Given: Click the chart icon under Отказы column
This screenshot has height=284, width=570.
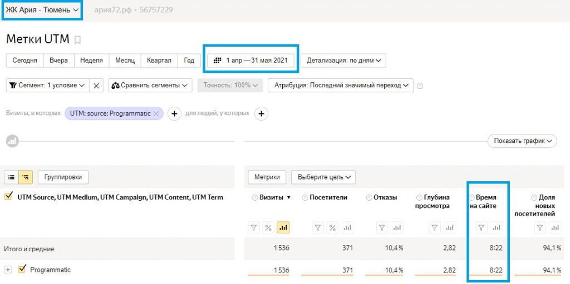Looking at the screenshot, I should coord(396,227).
